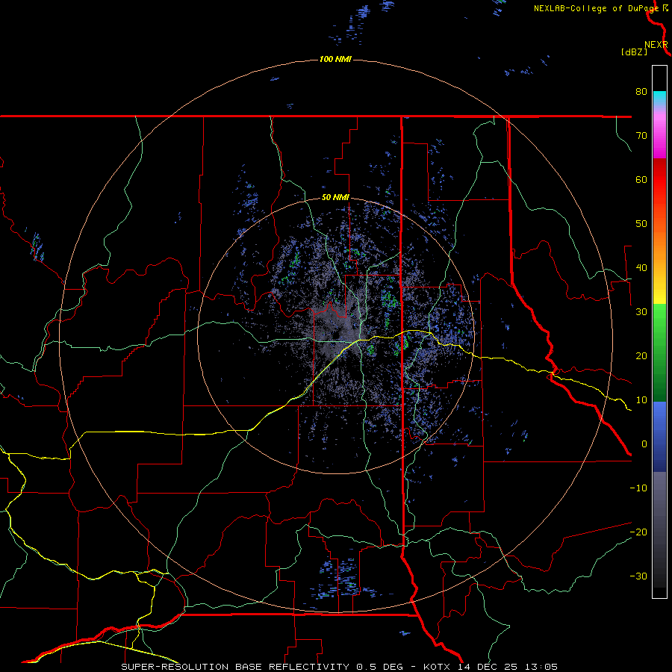
Task: Click the -10 value on dBZ scale
Action: (638, 488)
